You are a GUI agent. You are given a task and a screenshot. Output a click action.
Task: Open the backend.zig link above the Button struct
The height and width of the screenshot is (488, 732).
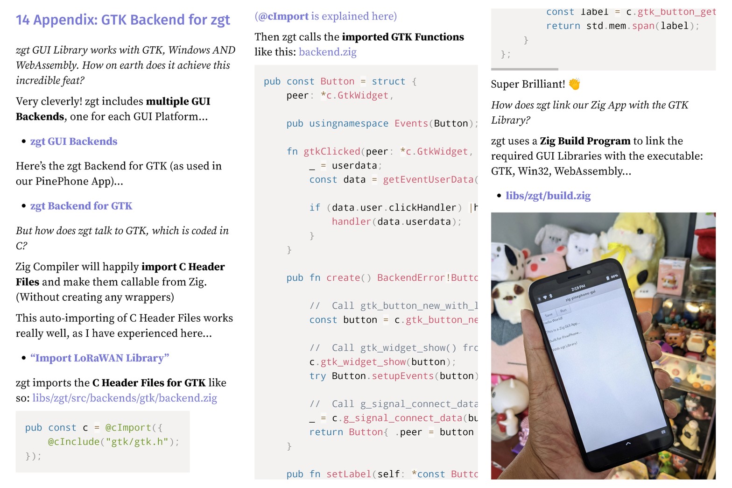click(x=327, y=52)
